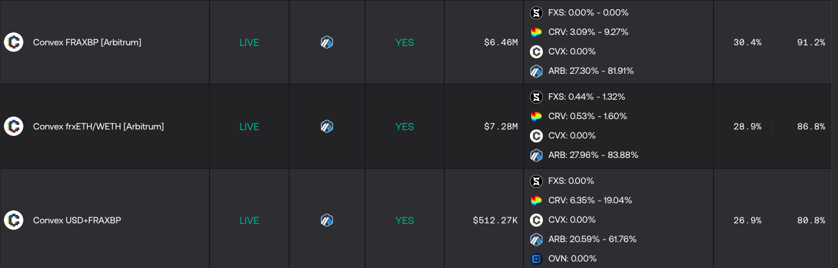Click YES in the frxETH/WETH row

[405, 127]
